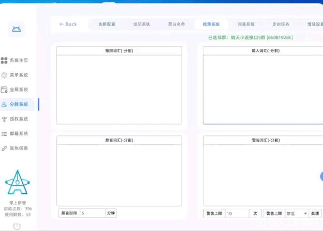Click the blue floating button at right edge
The image size is (323, 231).
click(321, 176)
